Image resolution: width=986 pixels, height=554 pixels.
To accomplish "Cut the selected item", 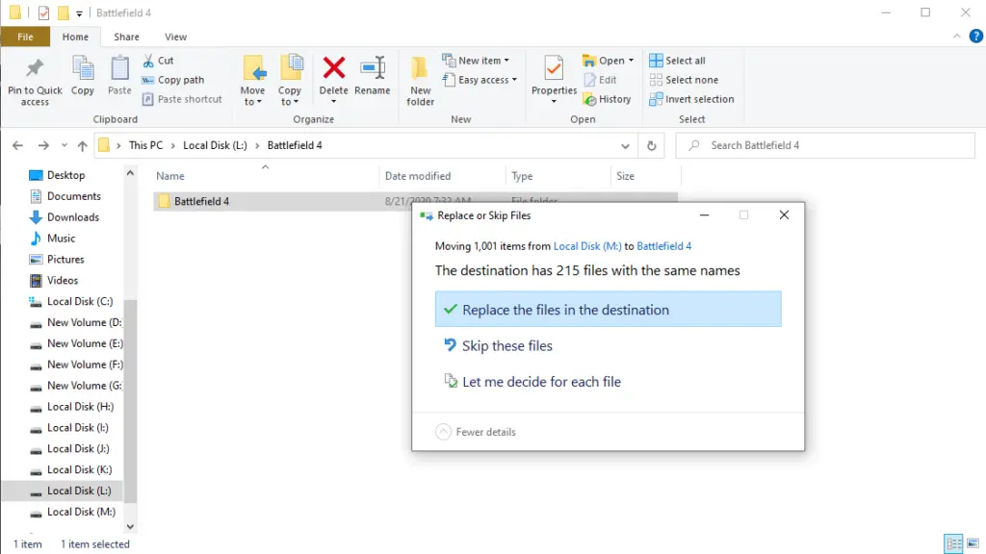I will (158, 61).
